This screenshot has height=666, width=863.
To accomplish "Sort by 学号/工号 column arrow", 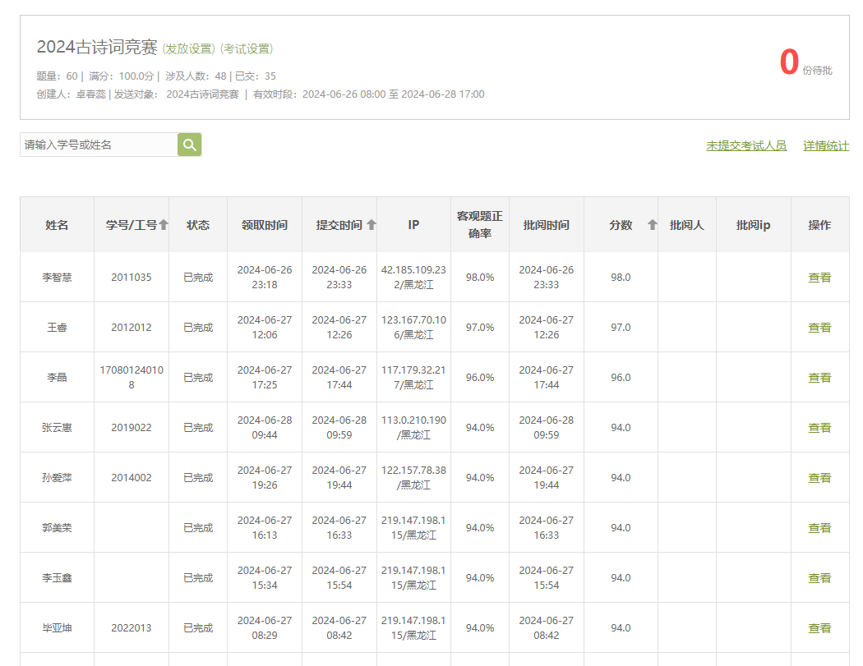I will [x=164, y=225].
